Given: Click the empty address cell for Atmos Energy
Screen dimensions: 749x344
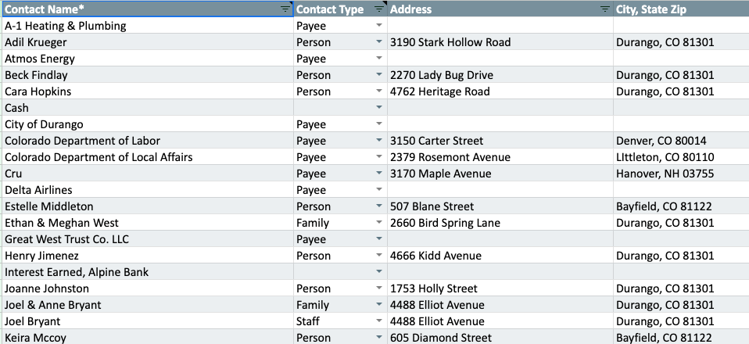Looking at the screenshot, I should click(x=499, y=59).
